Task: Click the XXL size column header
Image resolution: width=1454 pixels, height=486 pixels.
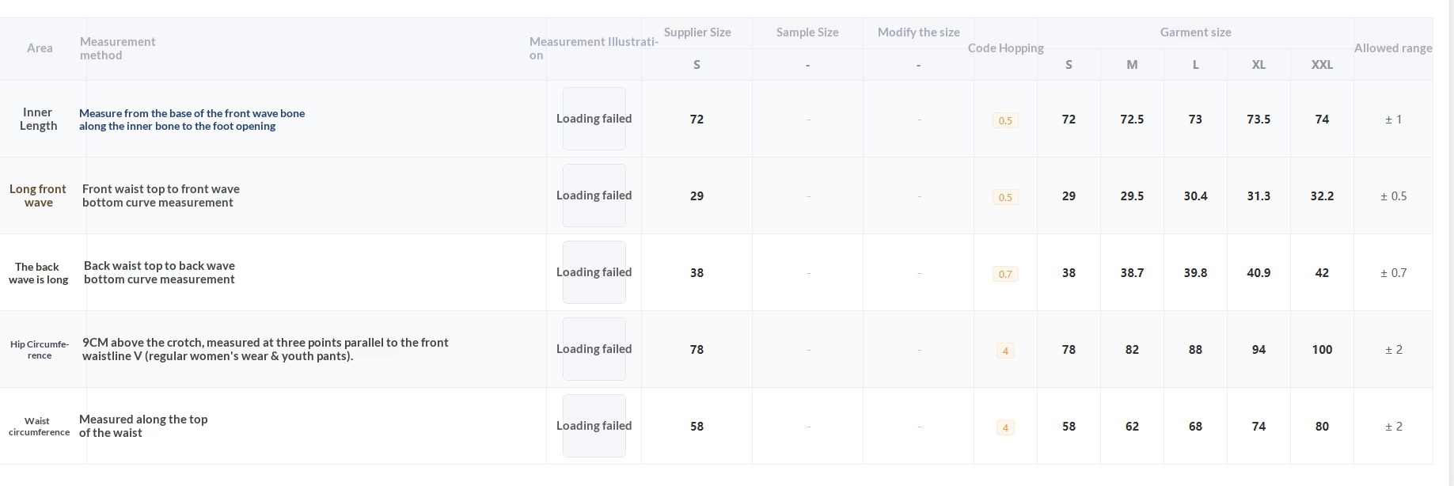Action: point(1322,65)
